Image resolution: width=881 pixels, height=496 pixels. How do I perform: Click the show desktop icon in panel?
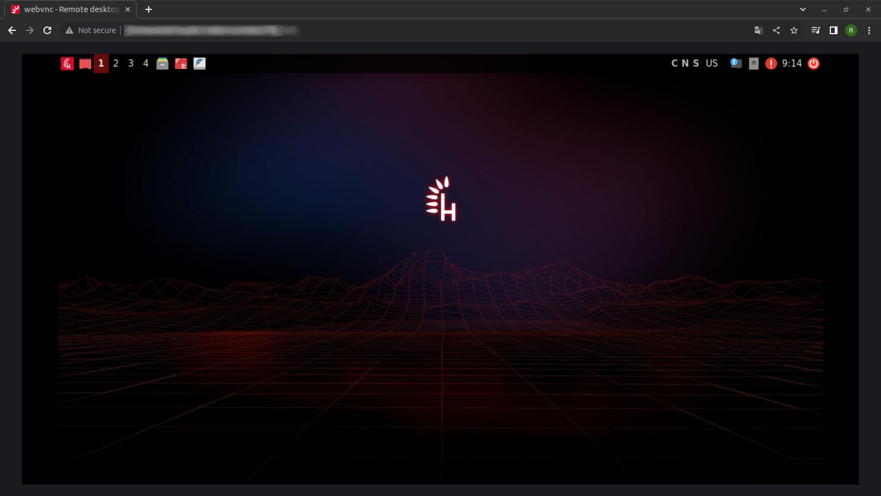click(x=85, y=64)
